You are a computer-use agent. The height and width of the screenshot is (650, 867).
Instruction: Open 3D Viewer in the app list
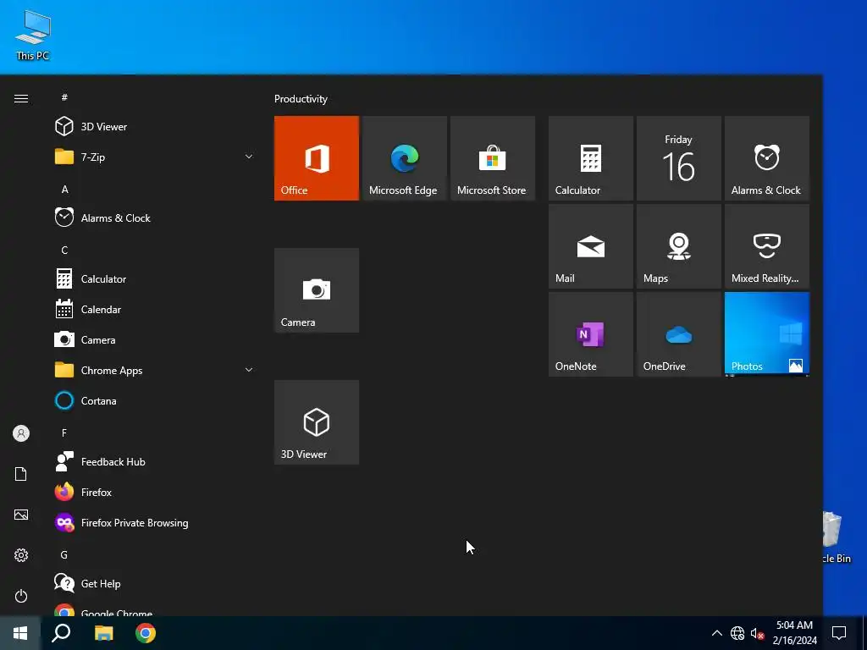155,127
